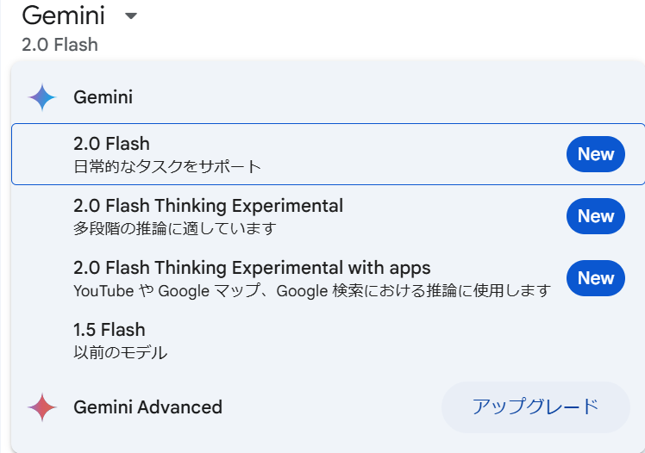Click the red Gemini Advanced sparkle icon
The image size is (645, 453).
pyautogui.click(x=41, y=406)
